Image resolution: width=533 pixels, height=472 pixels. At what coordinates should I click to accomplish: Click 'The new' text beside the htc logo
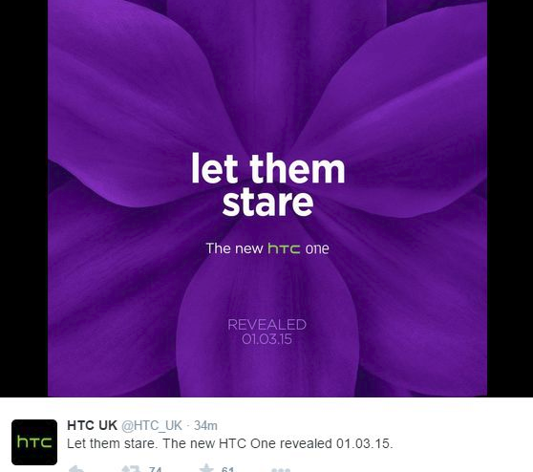[234, 248]
